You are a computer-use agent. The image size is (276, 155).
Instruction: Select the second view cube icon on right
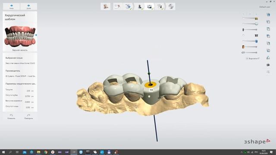click(268, 22)
